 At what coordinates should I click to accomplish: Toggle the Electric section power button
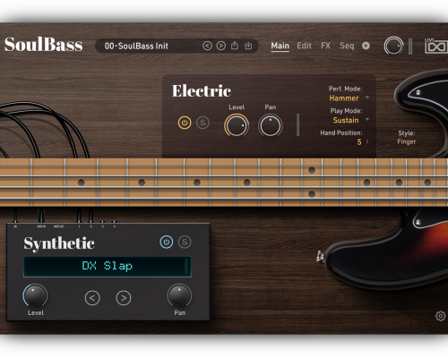pos(185,123)
